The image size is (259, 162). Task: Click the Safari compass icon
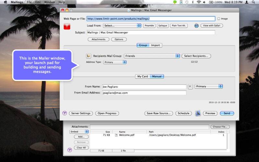click(x=196, y=26)
